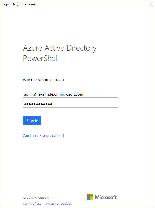Click the Work or school account label

coord(43,80)
